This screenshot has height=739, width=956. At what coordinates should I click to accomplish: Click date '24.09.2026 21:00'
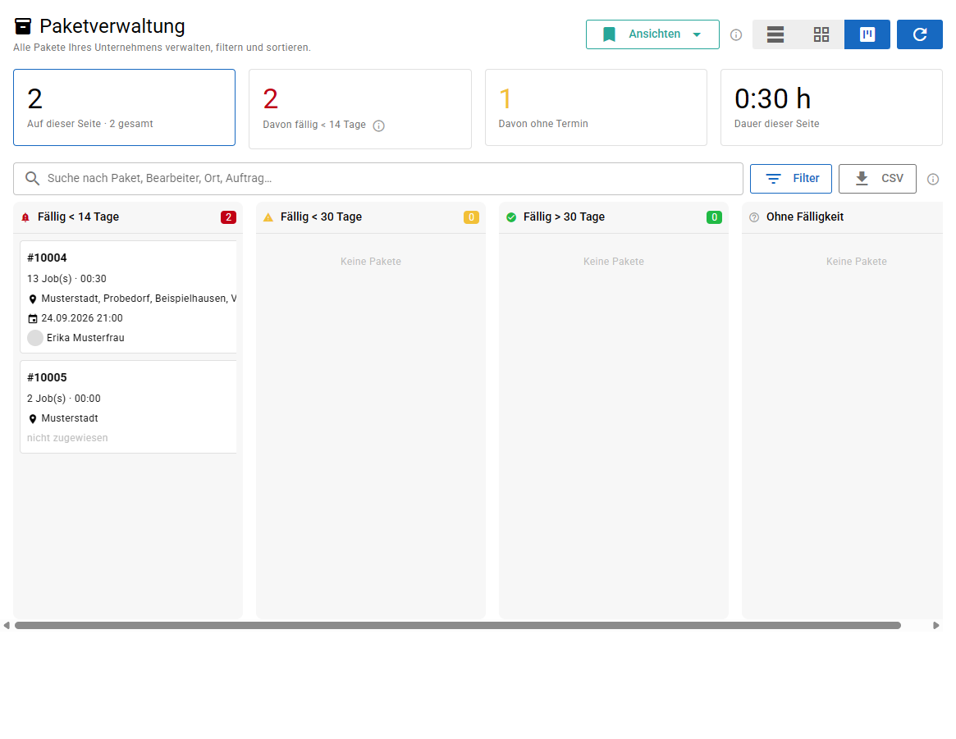coord(82,318)
